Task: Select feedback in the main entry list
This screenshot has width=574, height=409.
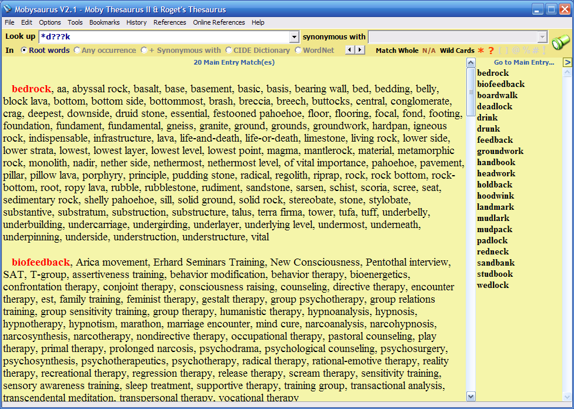Action: [x=495, y=140]
